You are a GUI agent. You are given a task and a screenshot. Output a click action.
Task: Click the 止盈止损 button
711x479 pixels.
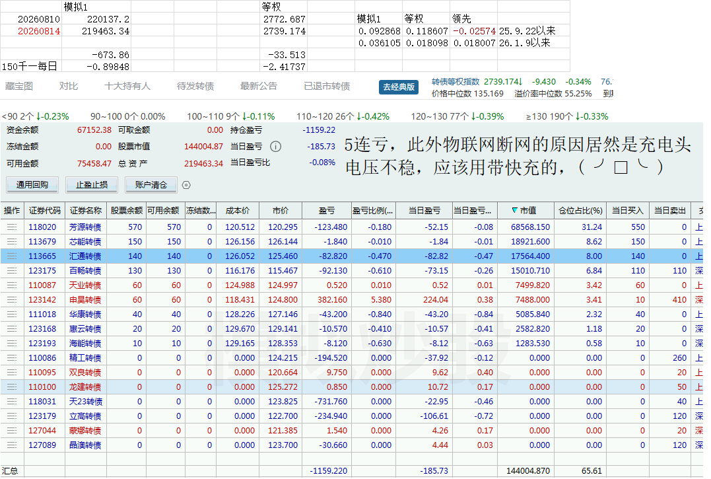click(x=92, y=184)
